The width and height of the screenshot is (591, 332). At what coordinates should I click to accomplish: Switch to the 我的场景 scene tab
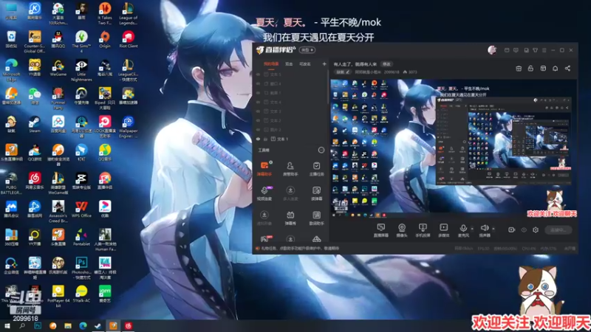point(271,64)
